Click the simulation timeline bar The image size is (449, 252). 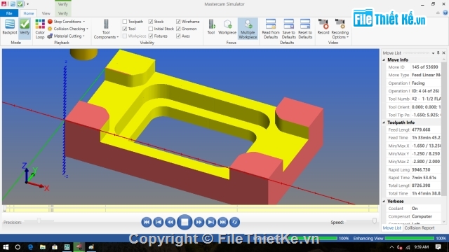pyautogui.click(x=190, y=209)
